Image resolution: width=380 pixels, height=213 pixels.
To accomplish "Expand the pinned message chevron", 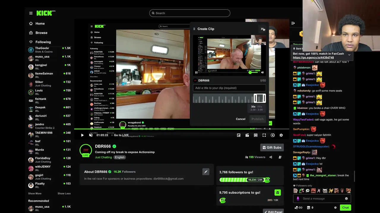I will coord(349,55).
